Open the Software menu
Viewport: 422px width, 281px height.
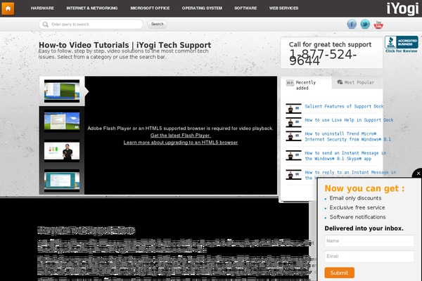click(x=245, y=8)
